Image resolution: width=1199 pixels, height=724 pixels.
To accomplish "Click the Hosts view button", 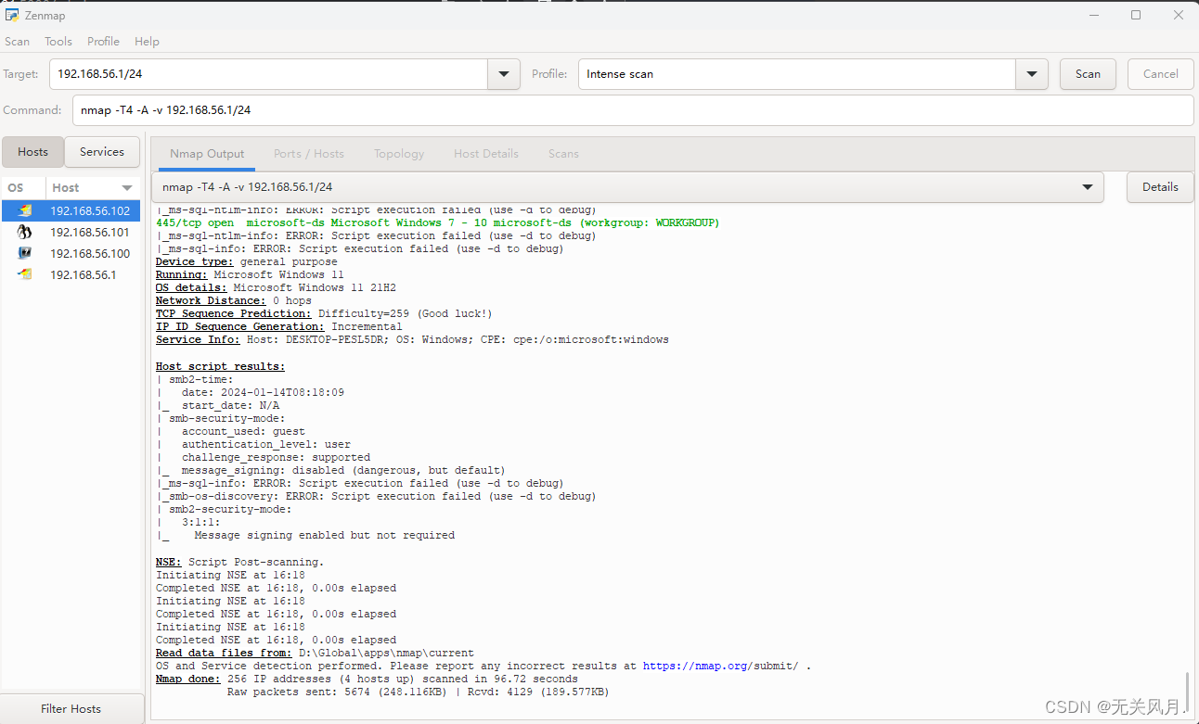I will click(x=32, y=152).
